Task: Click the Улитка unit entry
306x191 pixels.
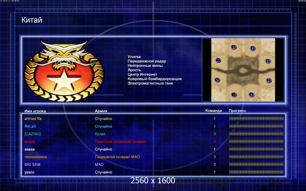Action: pyautogui.click(x=134, y=57)
